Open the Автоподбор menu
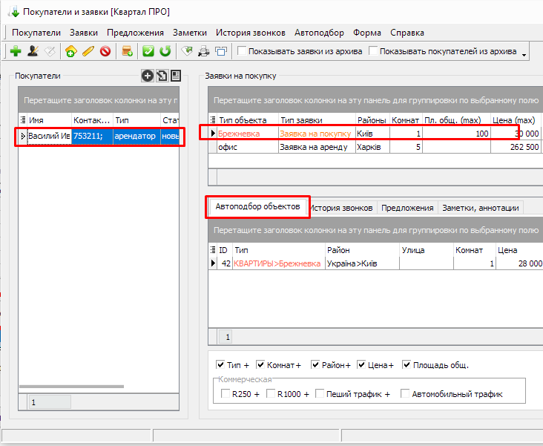The image size is (543, 446). [x=319, y=33]
